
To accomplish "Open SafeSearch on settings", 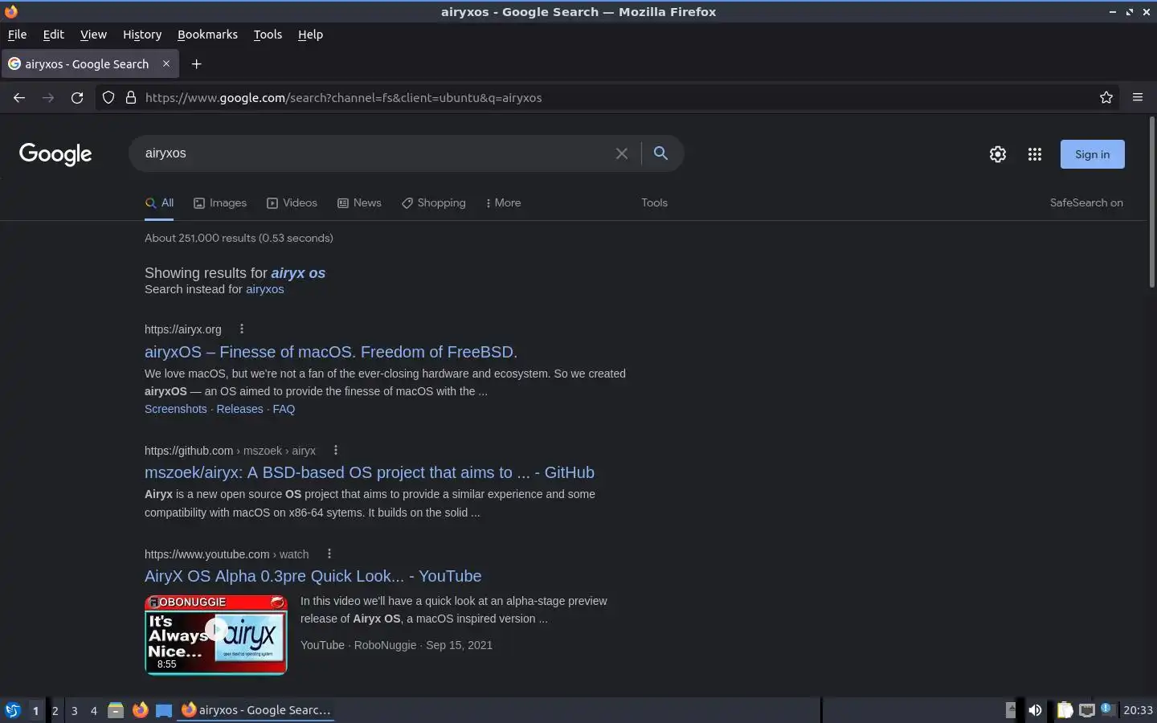I will (x=1086, y=202).
